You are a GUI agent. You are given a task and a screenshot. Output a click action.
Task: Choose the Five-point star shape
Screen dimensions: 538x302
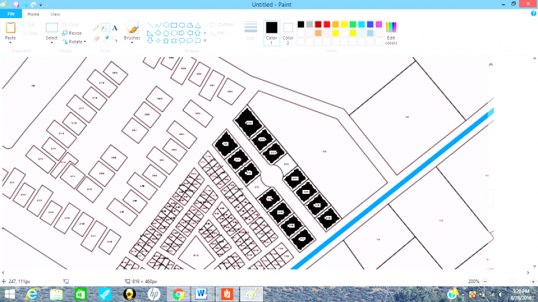[165, 41]
